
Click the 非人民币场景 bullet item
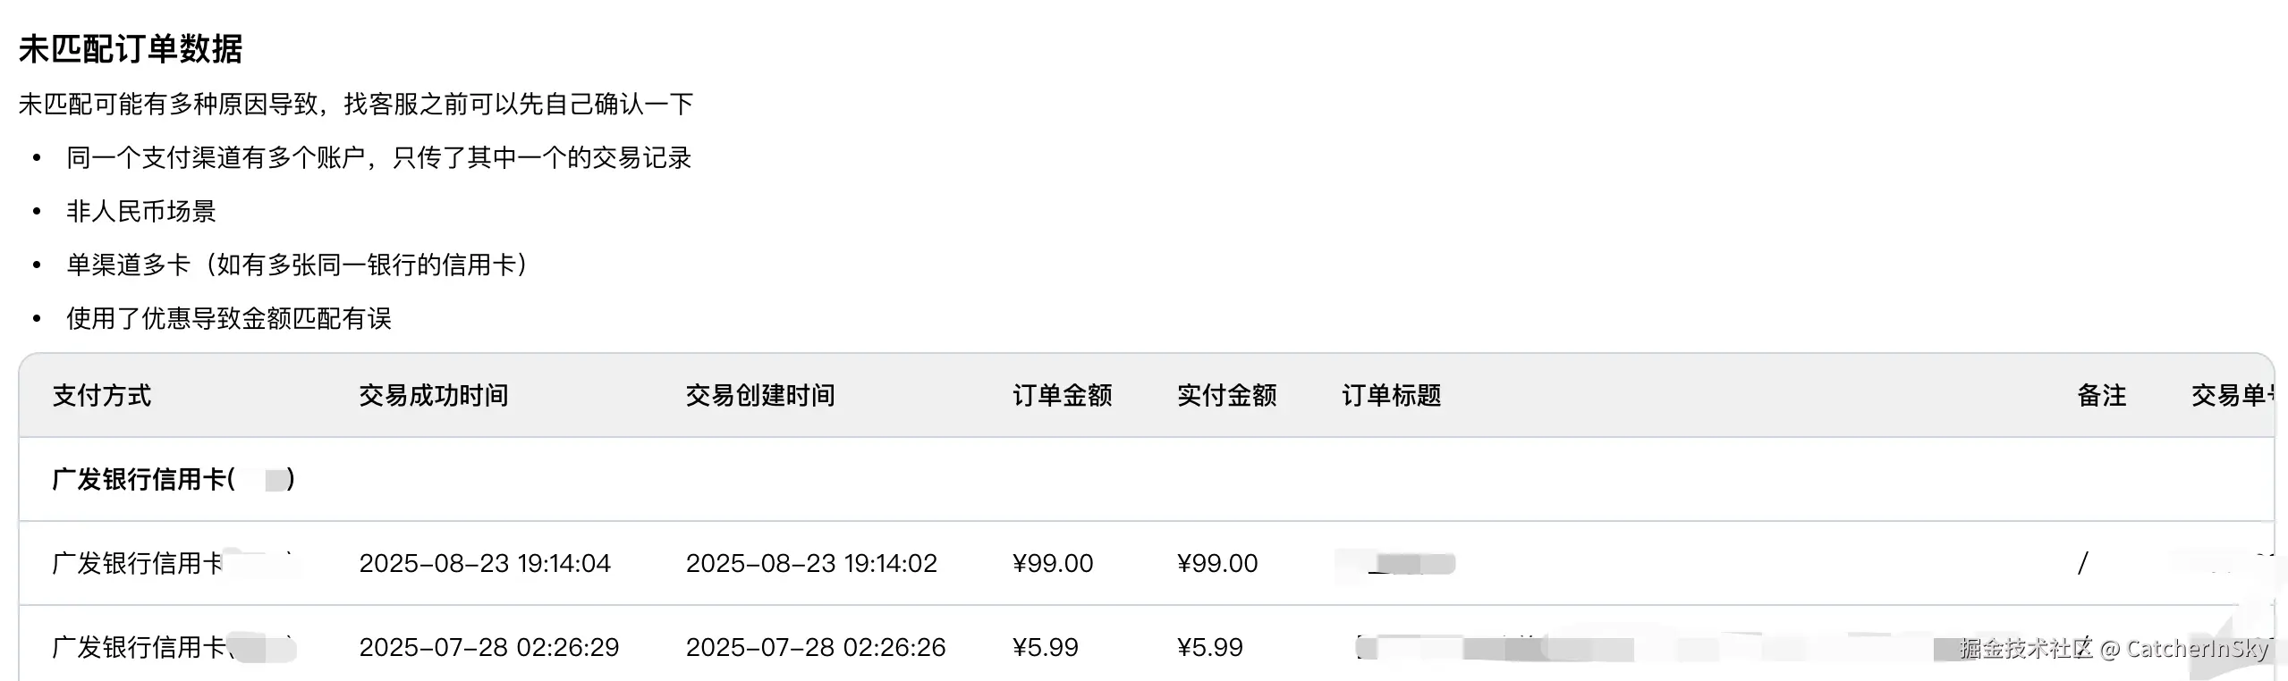141,212
